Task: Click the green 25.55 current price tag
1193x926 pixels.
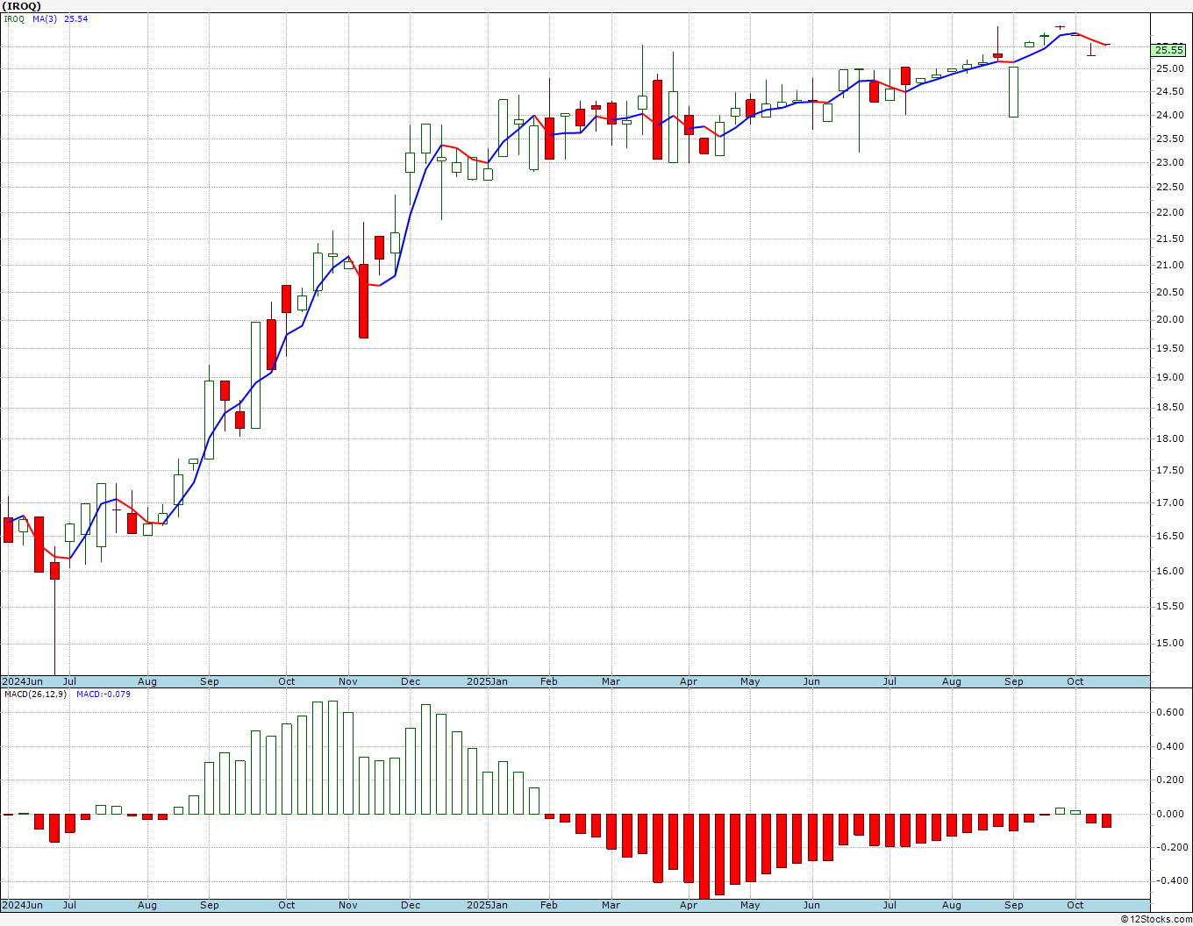Action: tap(1169, 50)
